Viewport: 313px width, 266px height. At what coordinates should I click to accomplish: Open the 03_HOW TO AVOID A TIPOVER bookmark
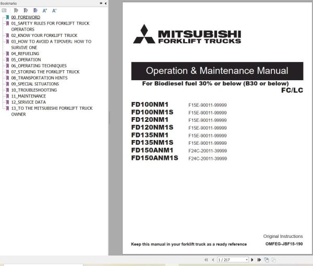51,44
